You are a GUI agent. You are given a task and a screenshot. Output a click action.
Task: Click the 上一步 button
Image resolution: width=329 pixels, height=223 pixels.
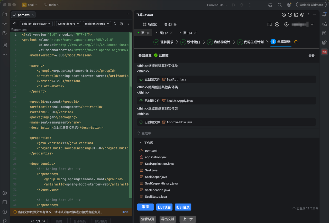click(x=188, y=219)
